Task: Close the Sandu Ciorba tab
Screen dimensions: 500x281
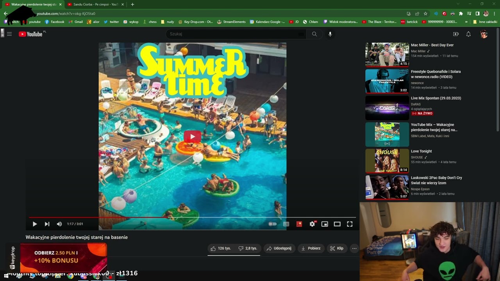Action: (123, 4)
